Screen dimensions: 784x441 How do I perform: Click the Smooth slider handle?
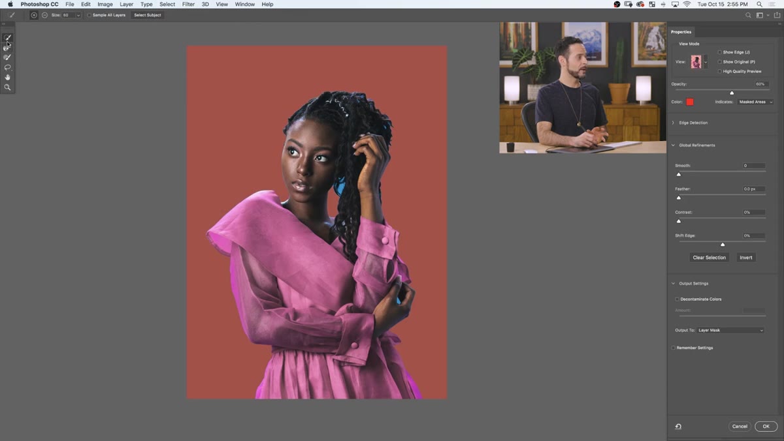click(x=679, y=174)
